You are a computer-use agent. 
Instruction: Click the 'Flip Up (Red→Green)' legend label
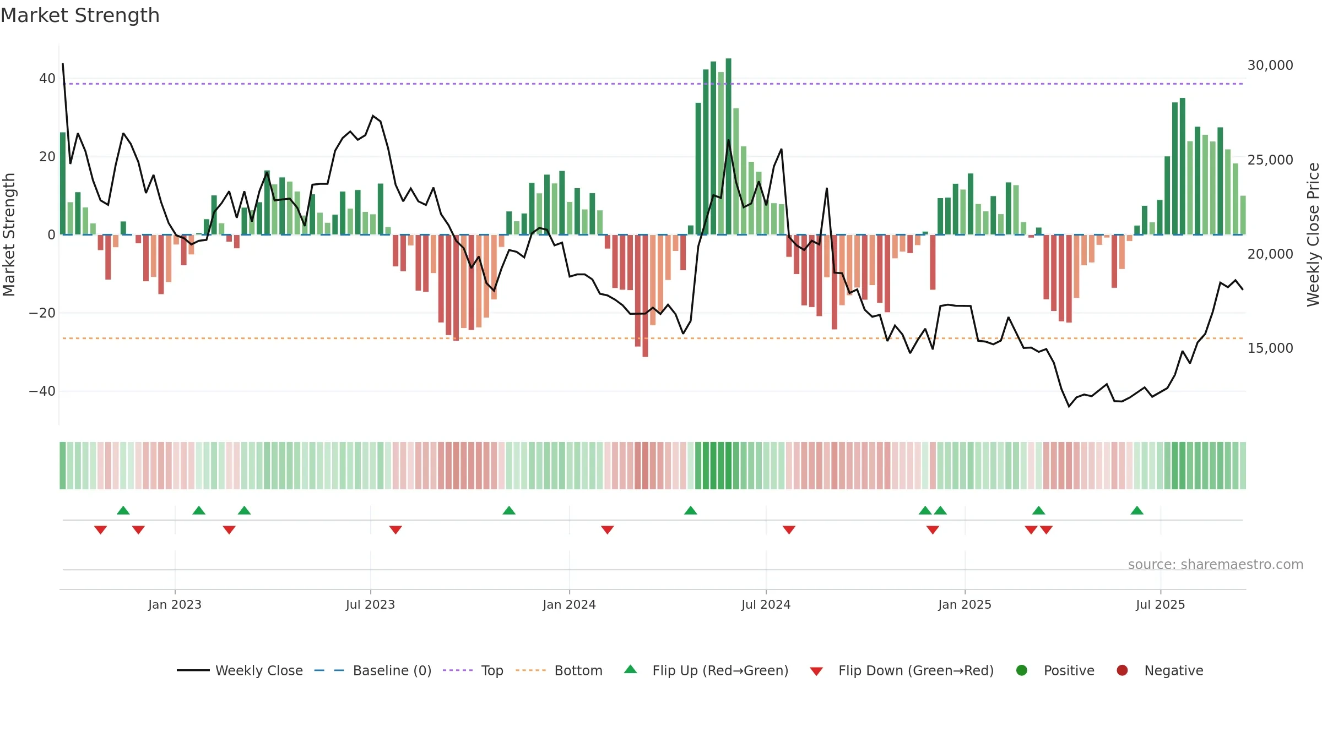[x=720, y=671]
